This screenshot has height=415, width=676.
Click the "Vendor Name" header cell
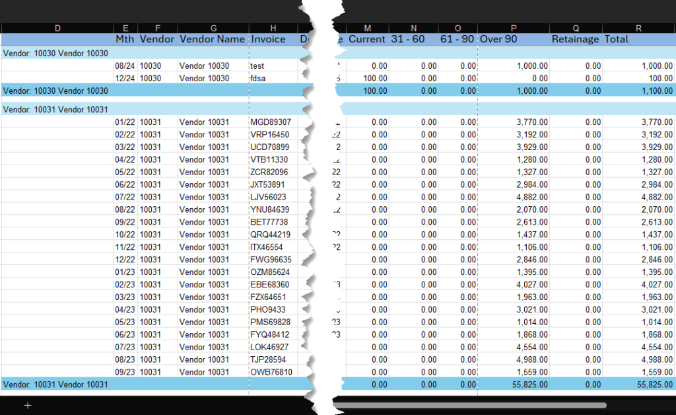tap(213, 39)
